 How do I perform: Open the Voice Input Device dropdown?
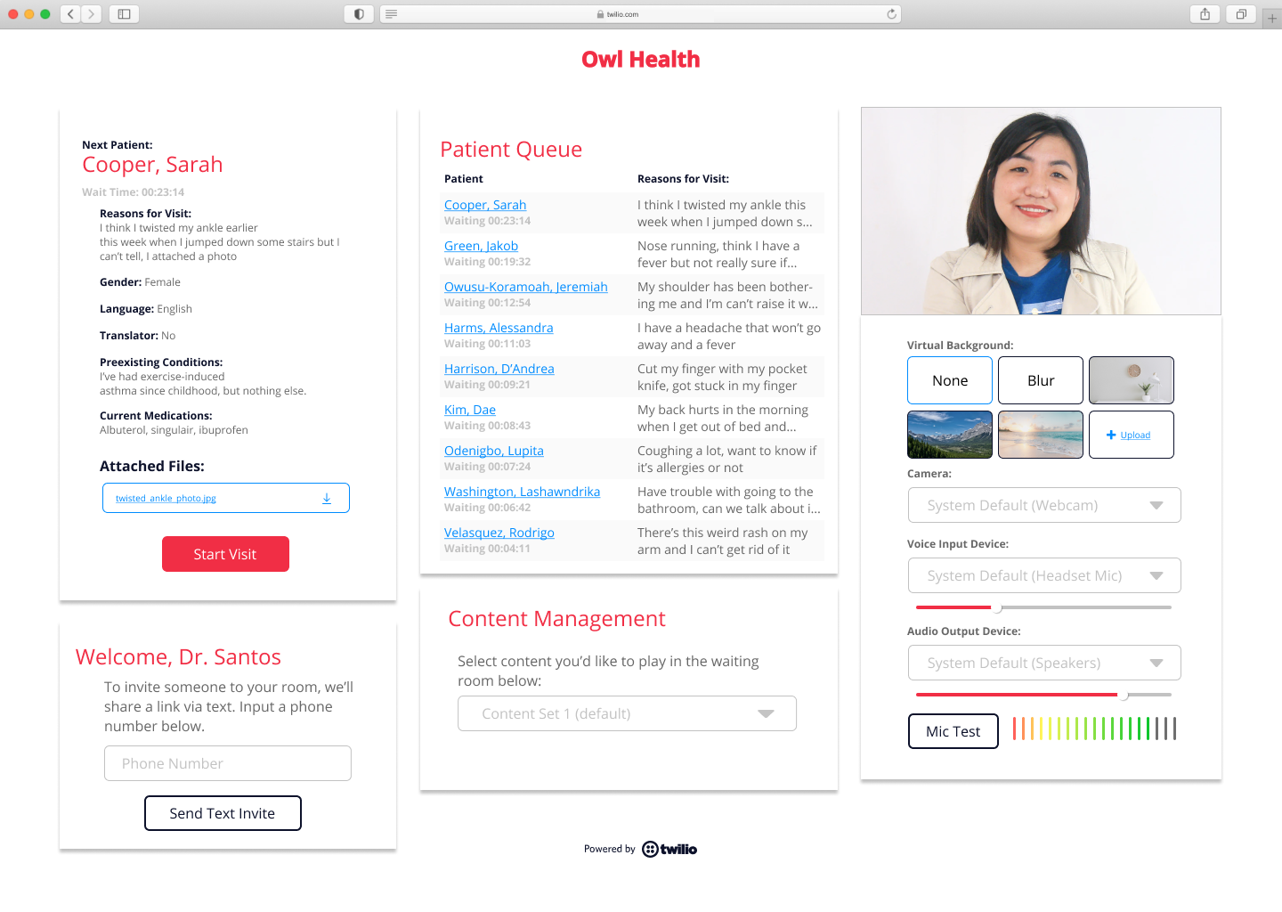[1044, 575]
